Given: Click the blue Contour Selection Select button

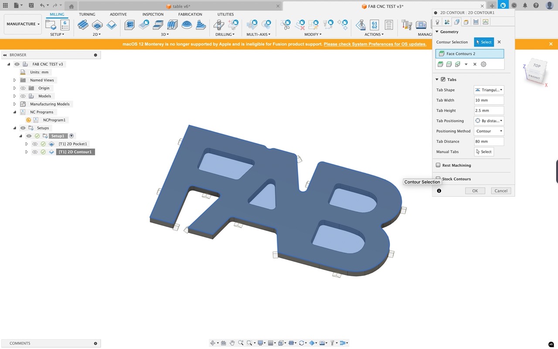Looking at the screenshot, I should [484, 42].
